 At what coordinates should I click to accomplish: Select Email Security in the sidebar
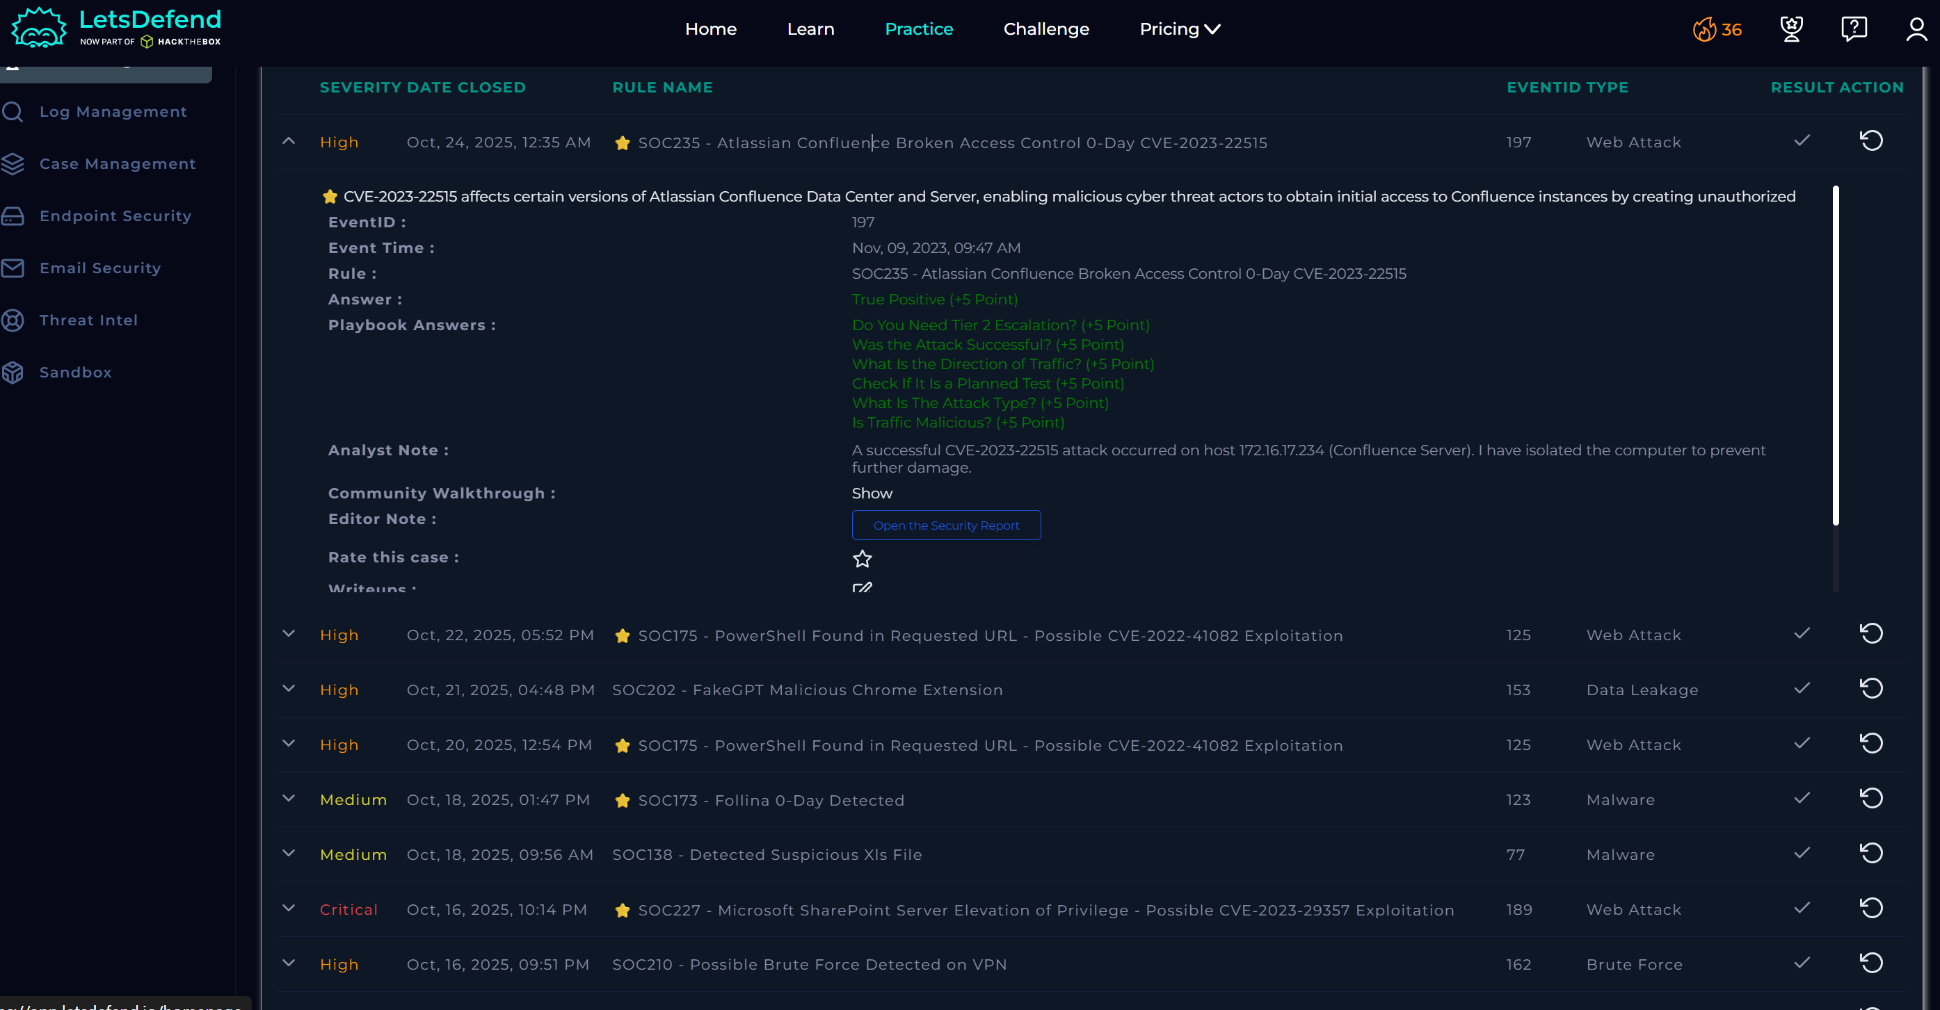[100, 268]
